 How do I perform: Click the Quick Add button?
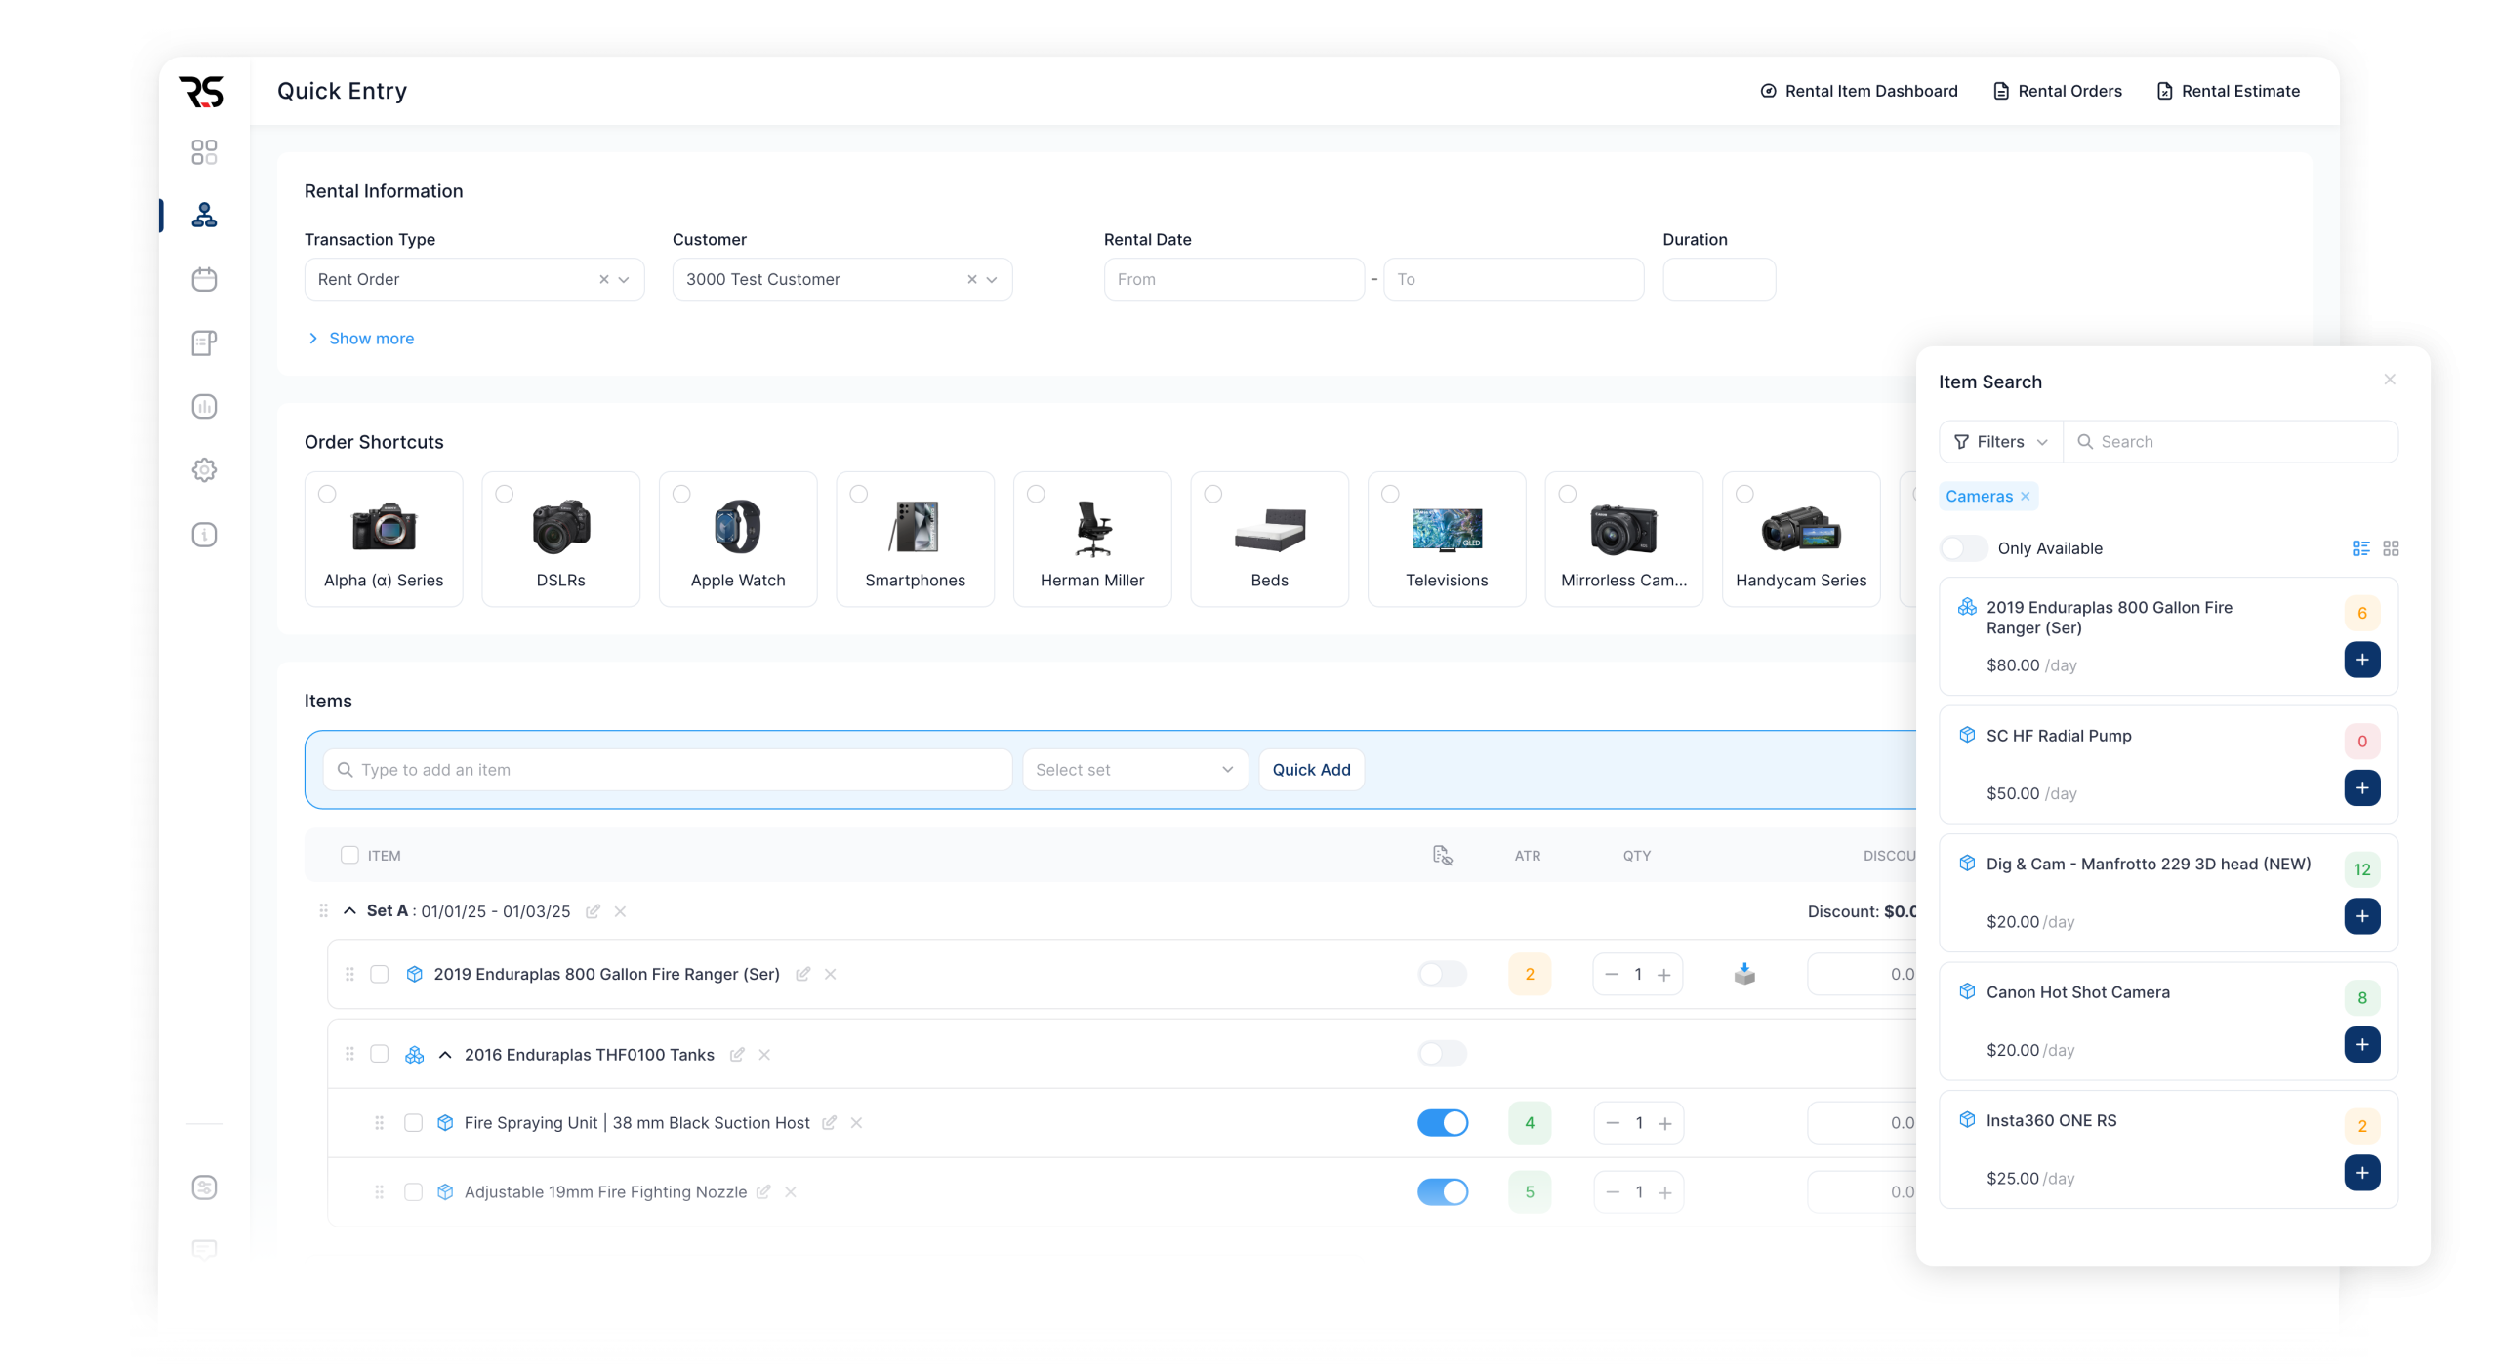click(1311, 769)
